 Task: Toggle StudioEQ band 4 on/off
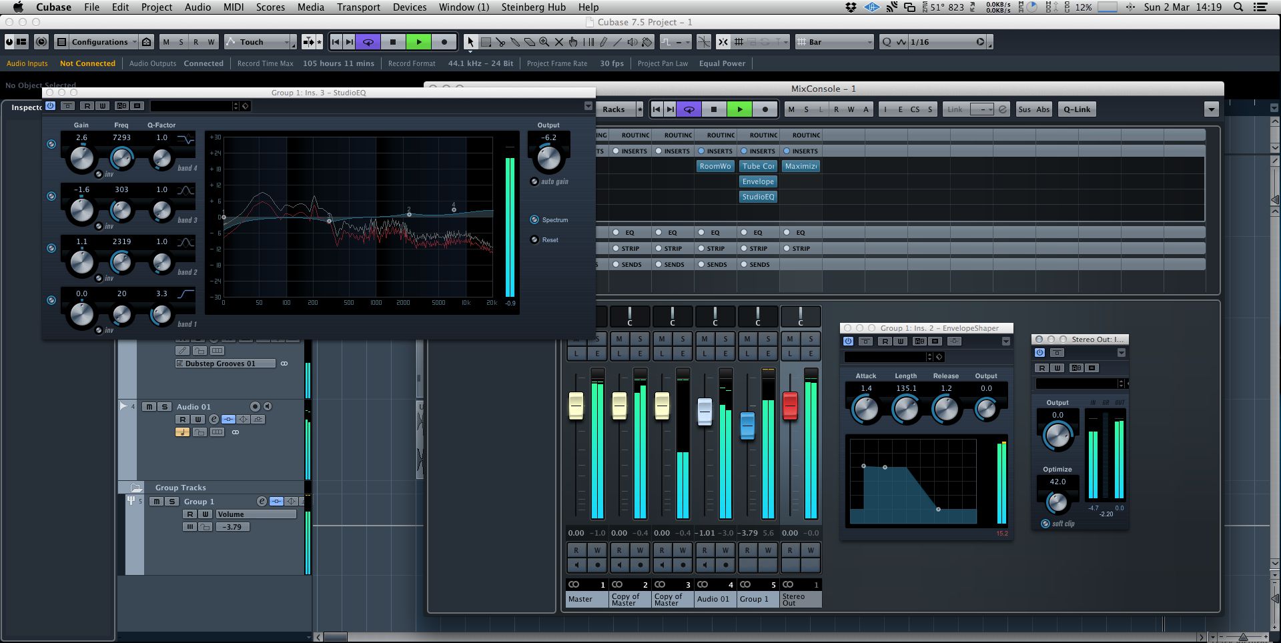pyautogui.click(x=51, y=144)
